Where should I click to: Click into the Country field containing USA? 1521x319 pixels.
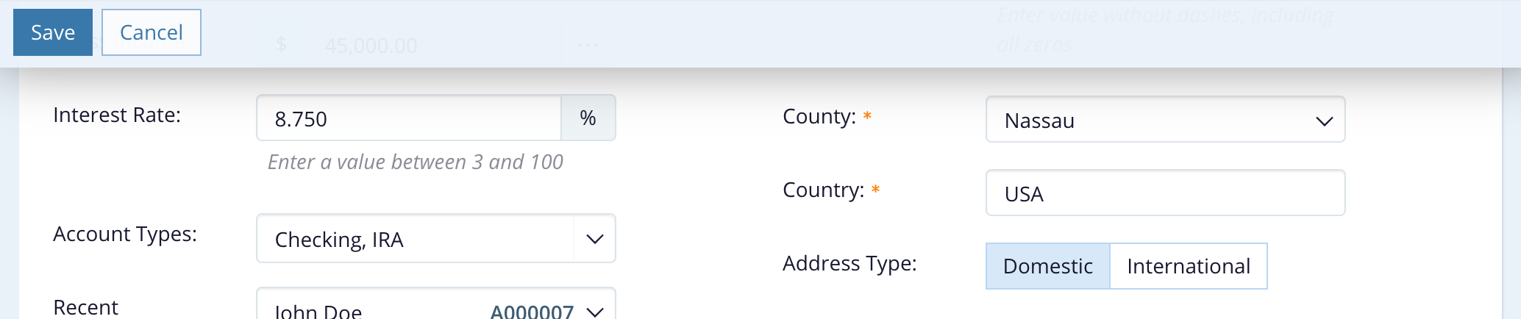click(x=1165, y=193)
